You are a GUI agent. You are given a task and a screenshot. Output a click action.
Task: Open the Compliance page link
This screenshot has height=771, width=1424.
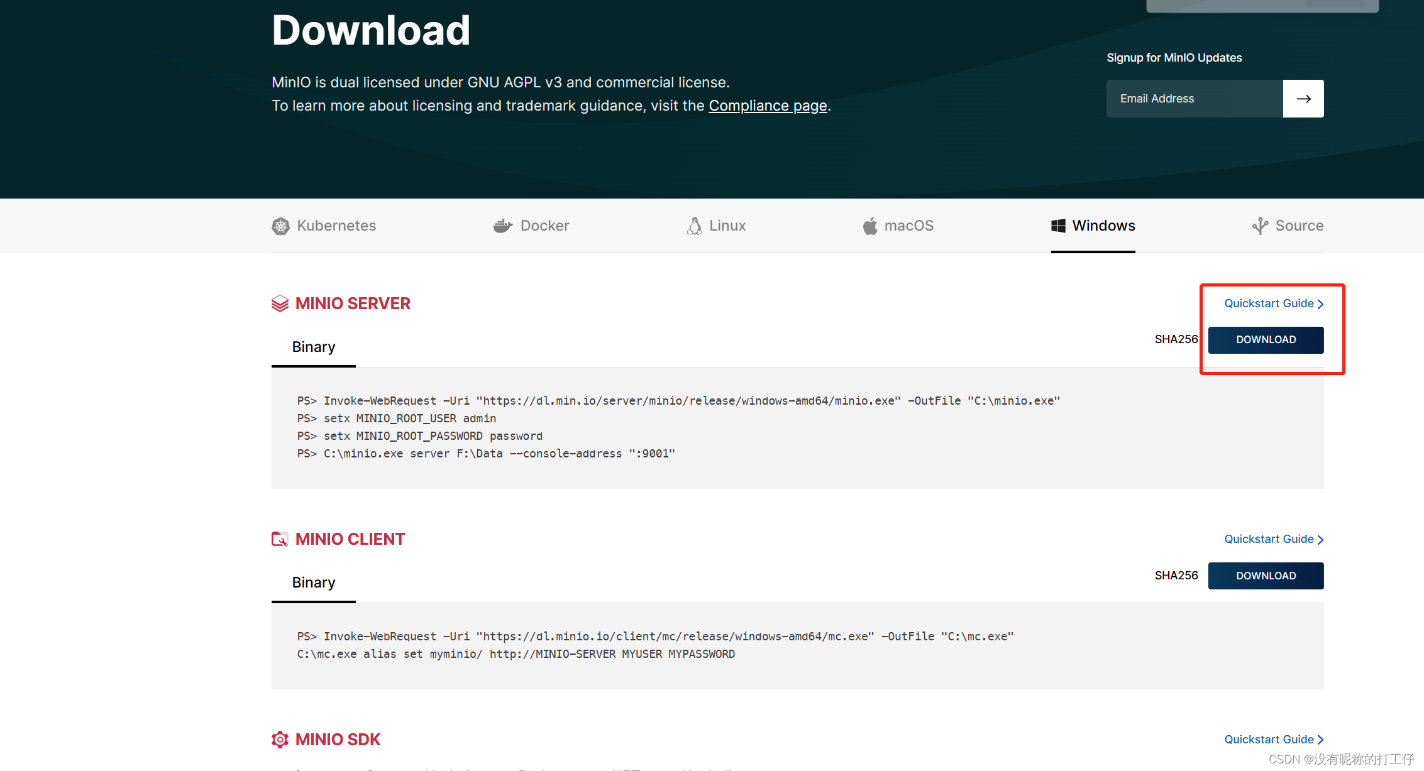tap(768, 106)
